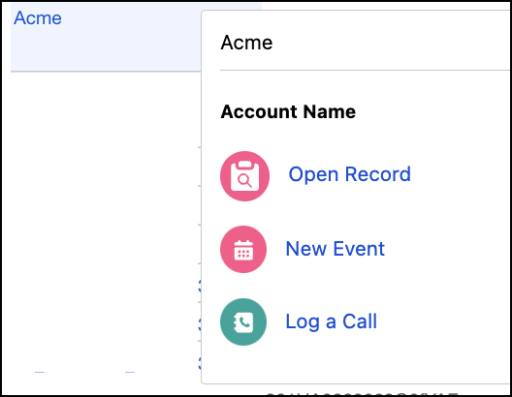Click the blue Acme link in the table cell
512x397 pixels.
(38, 18)
